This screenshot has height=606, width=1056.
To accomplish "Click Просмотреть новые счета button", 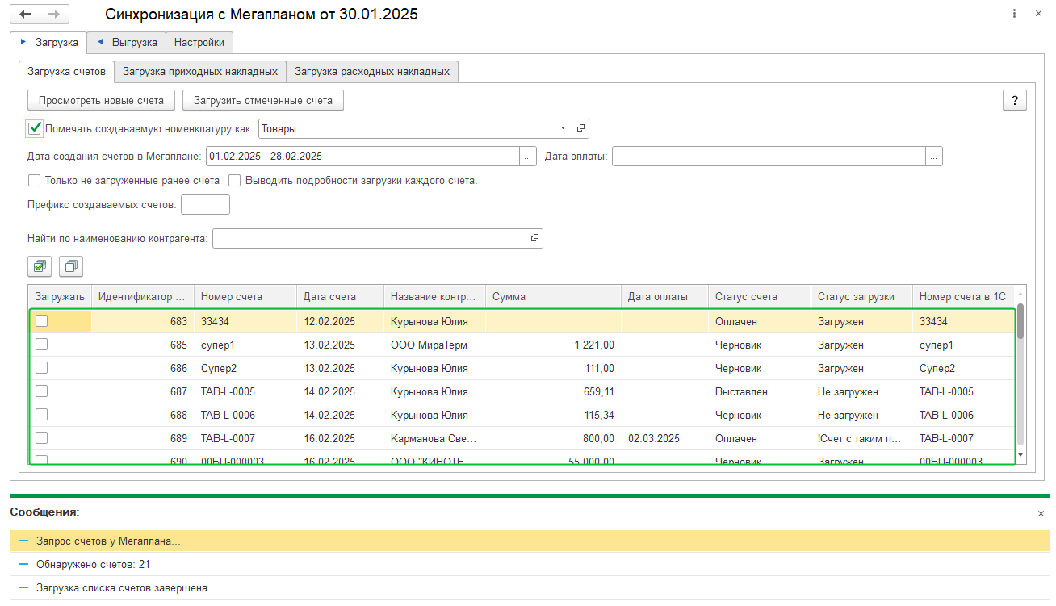I will (x=101, y=101).
